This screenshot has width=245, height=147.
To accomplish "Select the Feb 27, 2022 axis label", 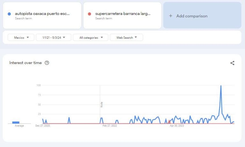I will click(110, 126).
